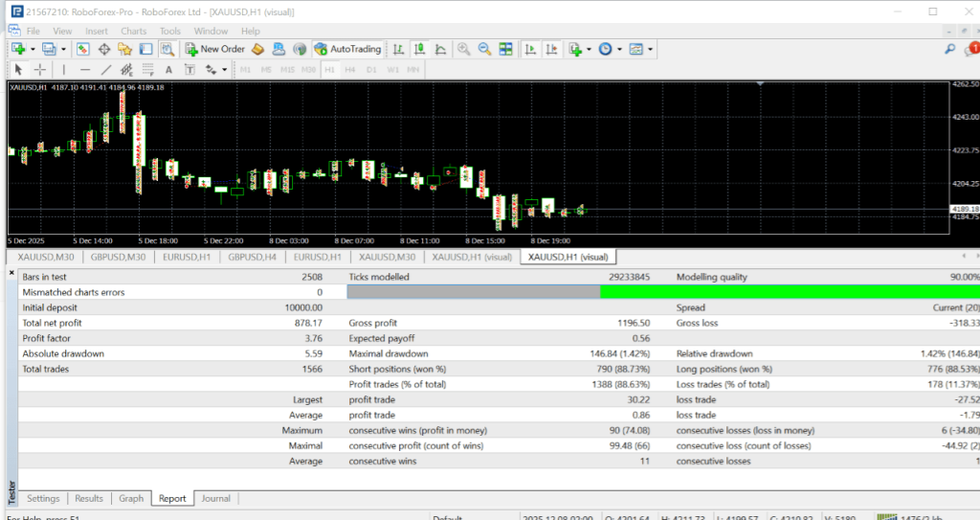Click the chart shift triangle marker
980x520 pixels.
[x=760, y=83]
